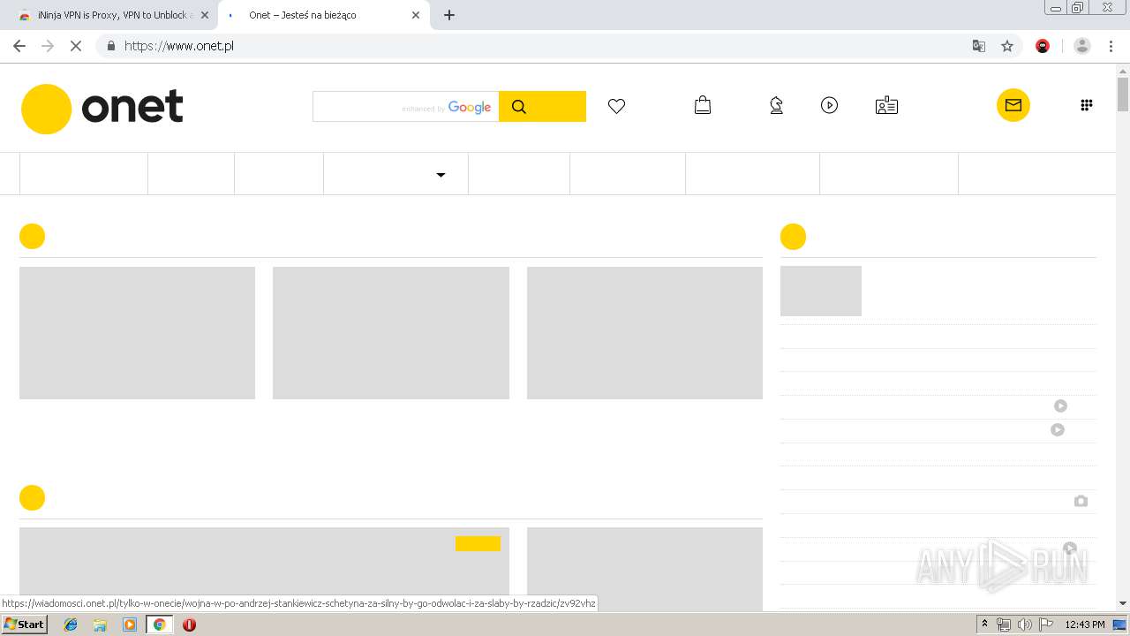Launch Internet Explorer from taskbar
The height and width of the screenshot is (636, 1130).
pos(71,625)
